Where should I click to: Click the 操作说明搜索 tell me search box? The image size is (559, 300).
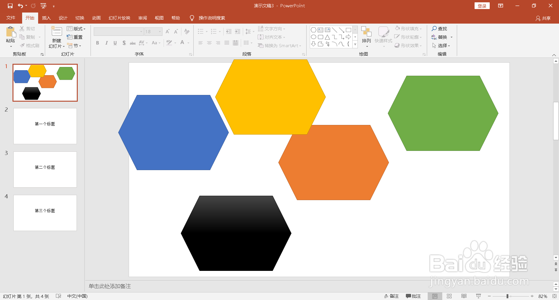coord(212,18)
